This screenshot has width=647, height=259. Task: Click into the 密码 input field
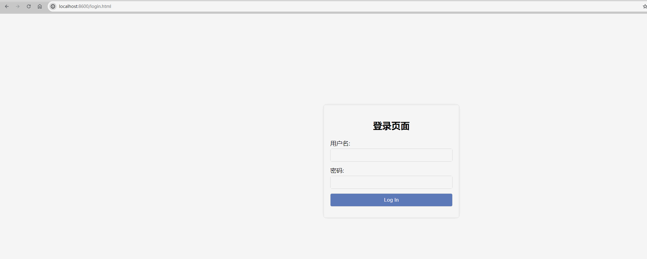391,182
